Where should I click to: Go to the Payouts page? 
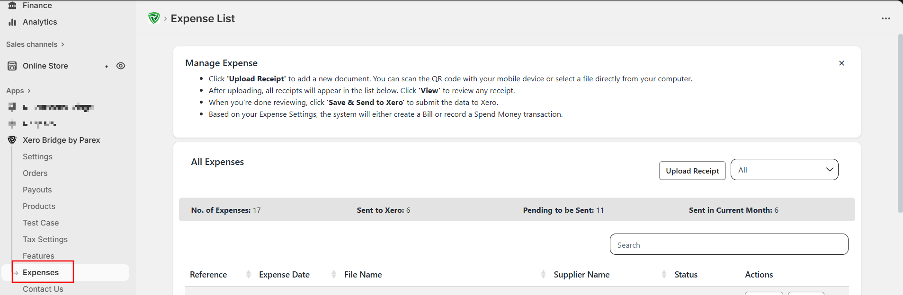(x=37, y=190)
